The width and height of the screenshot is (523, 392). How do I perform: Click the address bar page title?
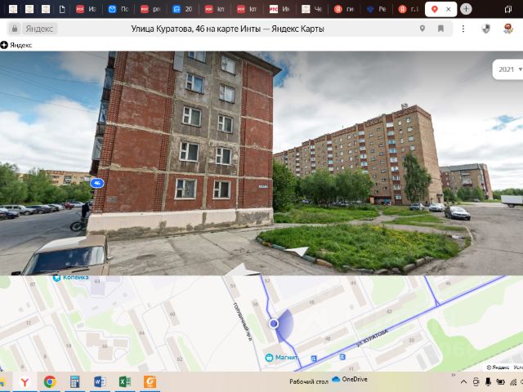(227, 29)
